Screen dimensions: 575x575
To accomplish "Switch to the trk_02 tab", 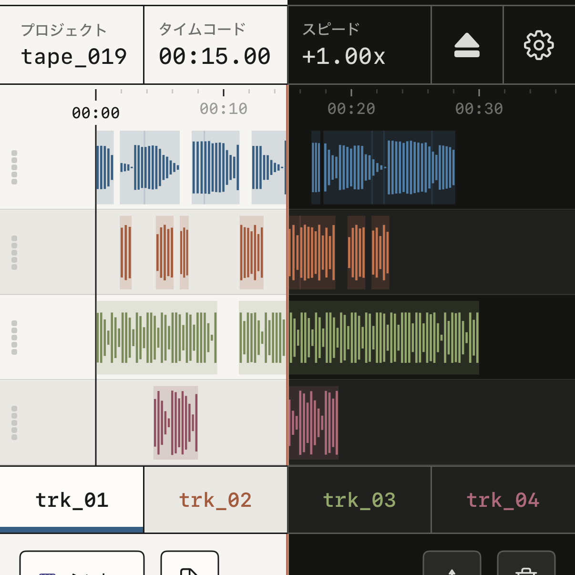I will coord(216,500).
